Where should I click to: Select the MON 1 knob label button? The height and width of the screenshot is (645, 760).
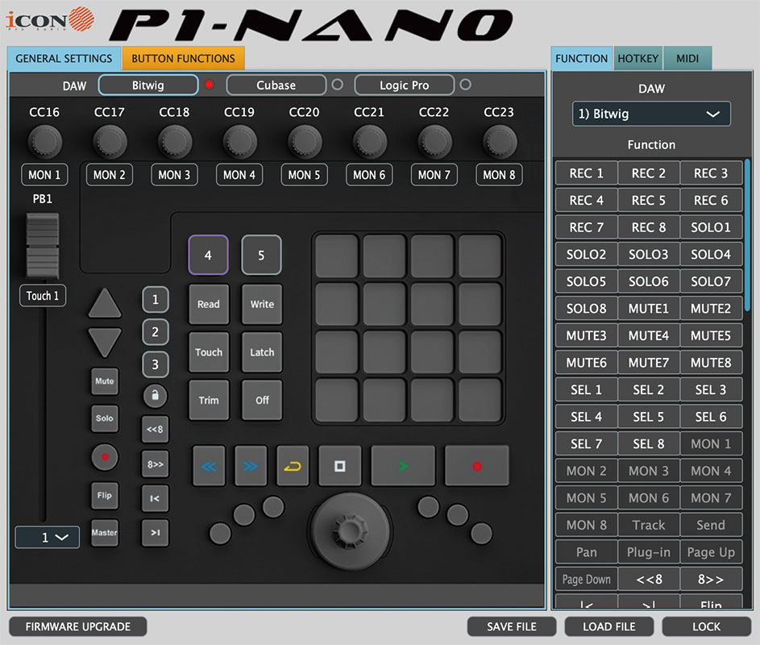click(x=44, y=175)
